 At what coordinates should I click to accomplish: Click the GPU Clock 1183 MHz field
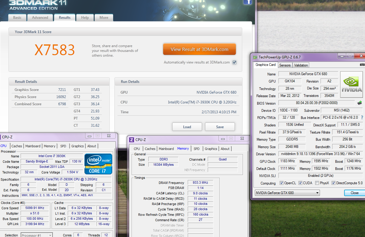coord(288,161)
